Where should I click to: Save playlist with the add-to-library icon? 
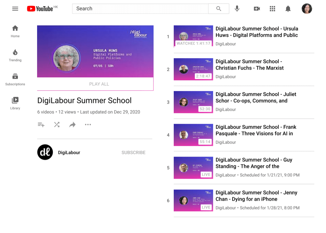tap(41, 124)
